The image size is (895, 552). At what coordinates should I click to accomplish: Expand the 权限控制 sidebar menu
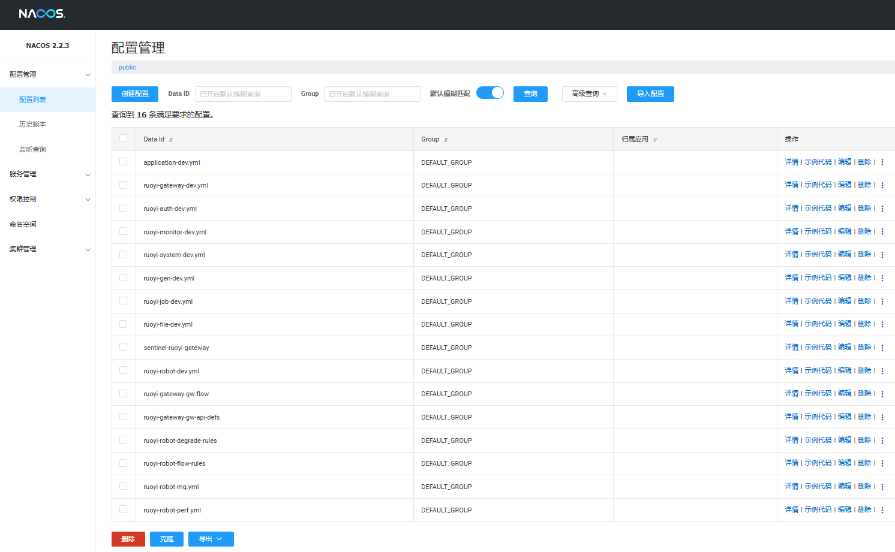point(47,199)
